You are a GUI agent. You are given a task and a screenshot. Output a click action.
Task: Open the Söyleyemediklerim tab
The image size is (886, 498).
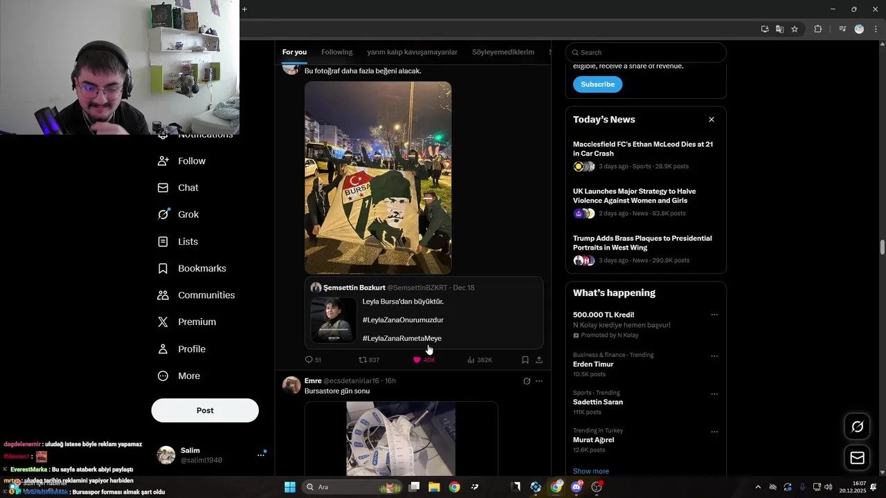(503, 52)
